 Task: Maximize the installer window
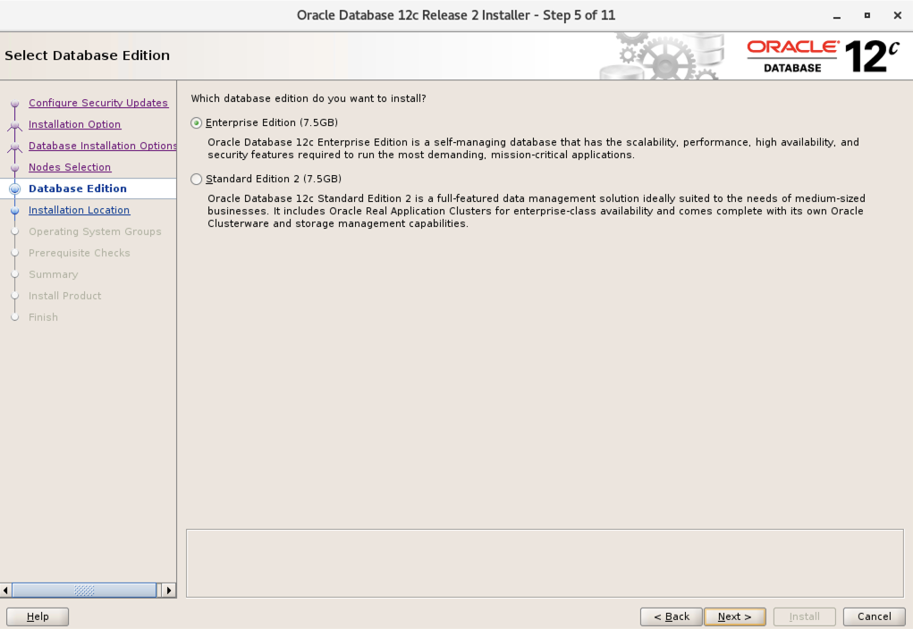[867, 16]
